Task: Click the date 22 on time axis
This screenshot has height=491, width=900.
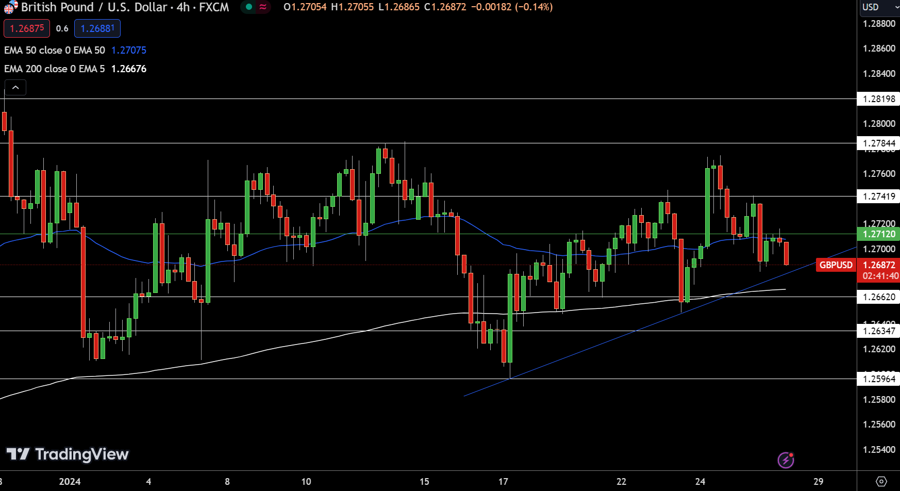Action: (621, 481)
